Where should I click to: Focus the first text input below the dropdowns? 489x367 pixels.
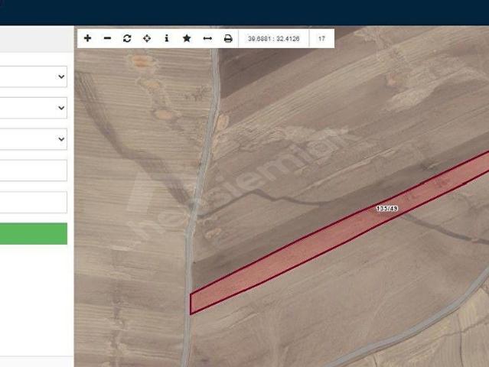[x=34, y=171]
